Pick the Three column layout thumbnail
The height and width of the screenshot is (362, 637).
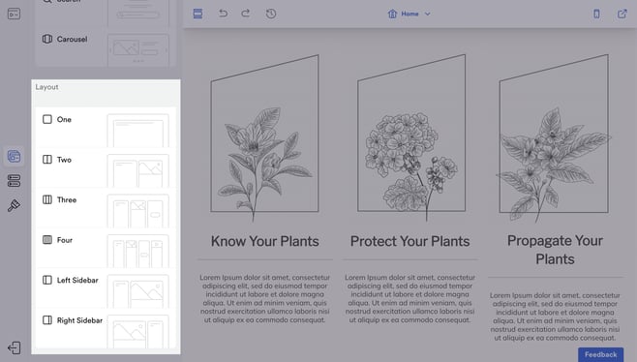click(x=137, y=211)
